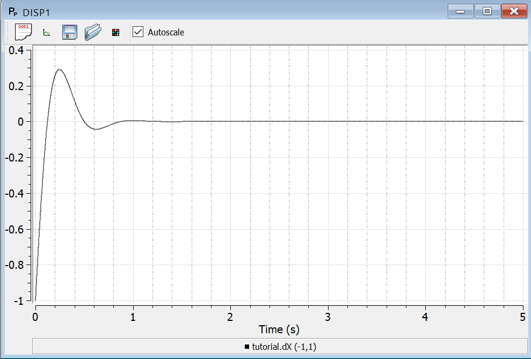Select the tutorial.dX (-1,1) legend entry
The image size is (531, 359).
pyautogui.click(x=280, y=347)
